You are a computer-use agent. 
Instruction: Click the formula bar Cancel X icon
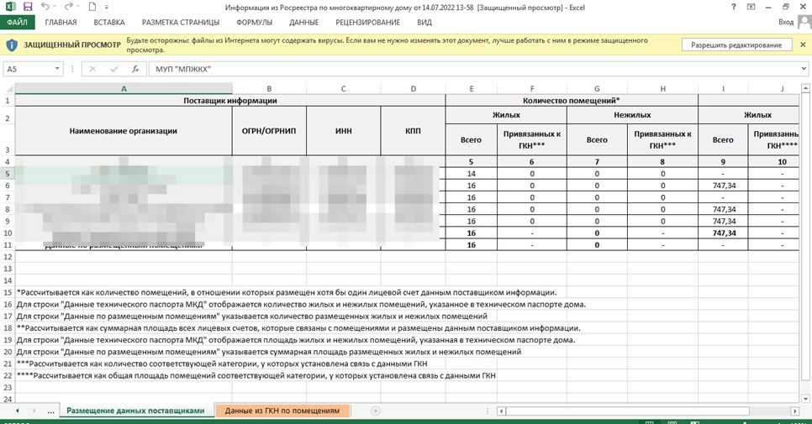point(92,69)
